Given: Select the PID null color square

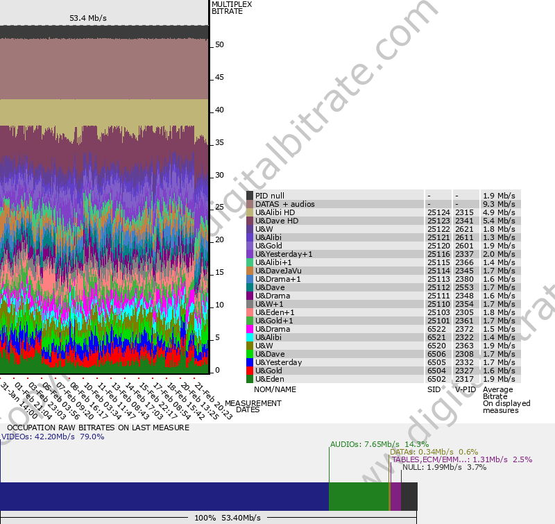Looking at the screenshot, I should (248, 196).
